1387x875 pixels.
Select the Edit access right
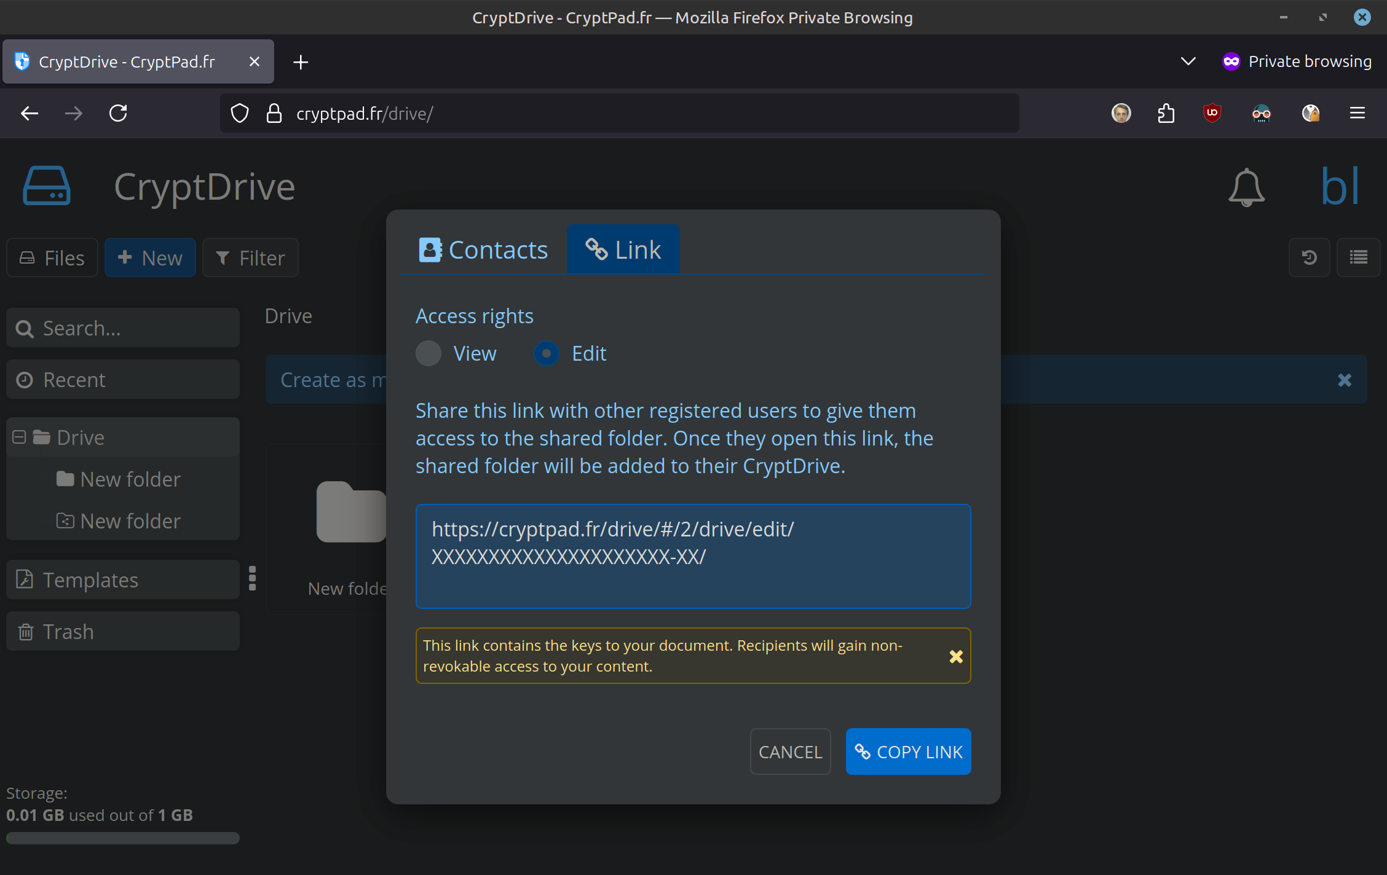tap(546, 353)
